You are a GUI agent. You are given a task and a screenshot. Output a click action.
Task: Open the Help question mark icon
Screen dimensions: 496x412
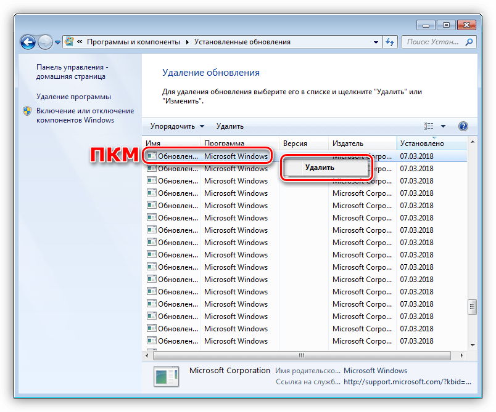(x=463, y=126)
